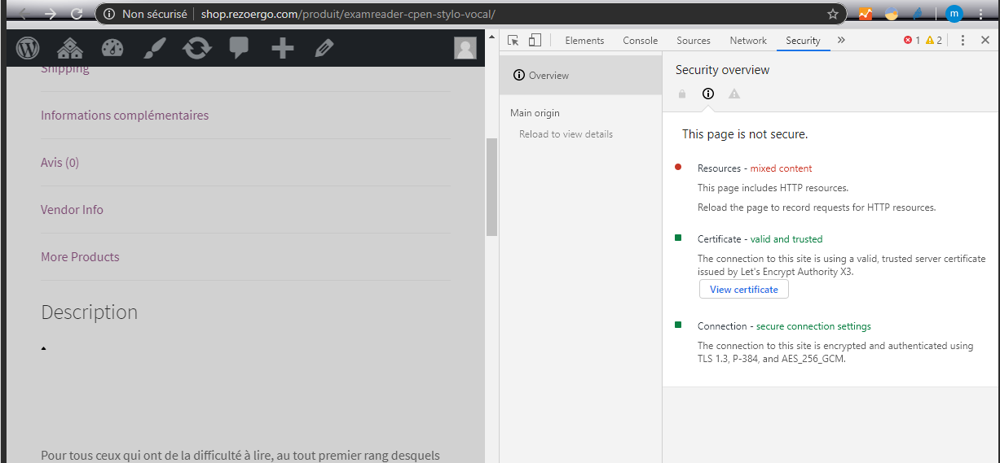Open the WordPress logo menu

point(28,48)
